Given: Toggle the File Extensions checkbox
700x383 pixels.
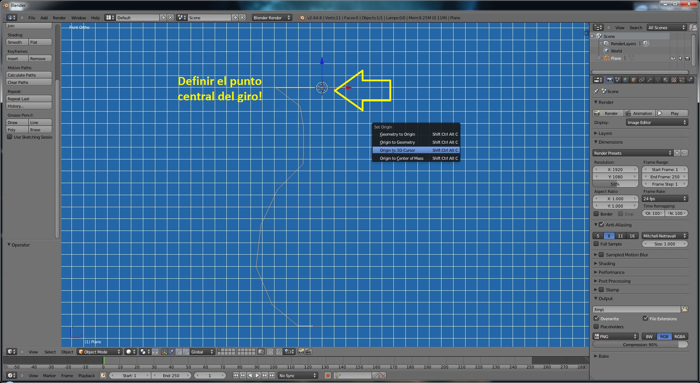Looking at the screenshot, I should 646,318.
